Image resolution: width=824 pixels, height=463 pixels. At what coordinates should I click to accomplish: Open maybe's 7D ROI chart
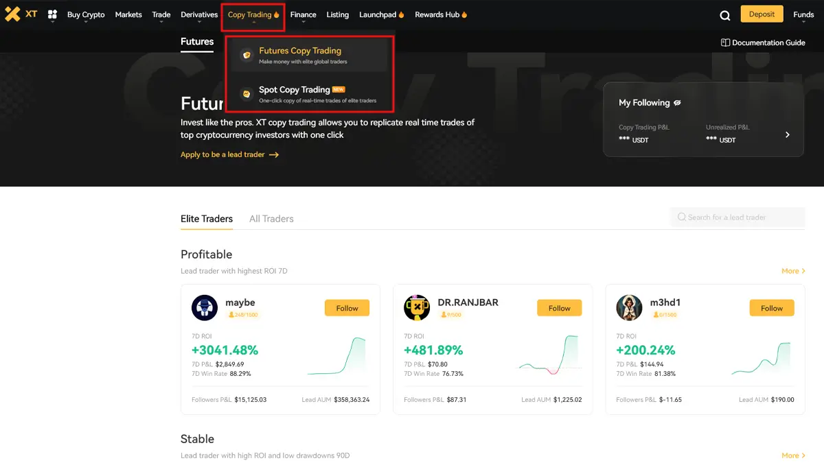click(x=336, y=356)
